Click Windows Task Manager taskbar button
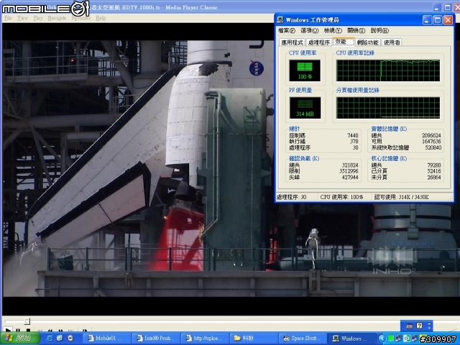Image resolution: width=460 pixels, height=345 pixels. tap(351, 339)
